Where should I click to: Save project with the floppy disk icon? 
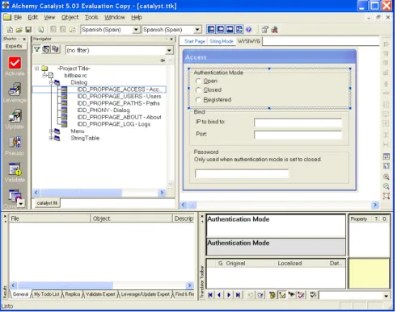coord(28,30)
